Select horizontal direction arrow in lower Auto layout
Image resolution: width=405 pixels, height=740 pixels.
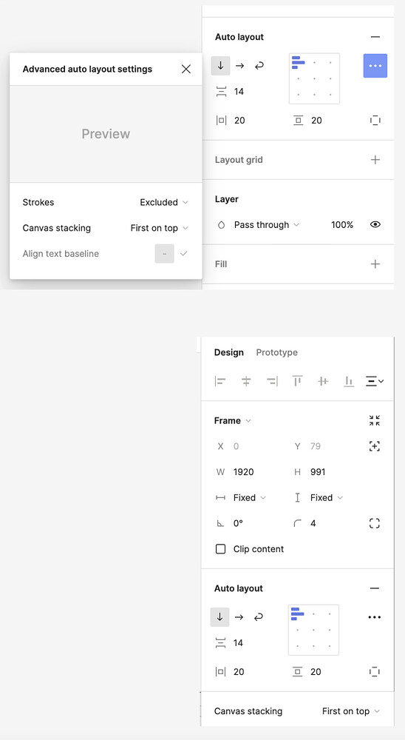coord(239,617)
